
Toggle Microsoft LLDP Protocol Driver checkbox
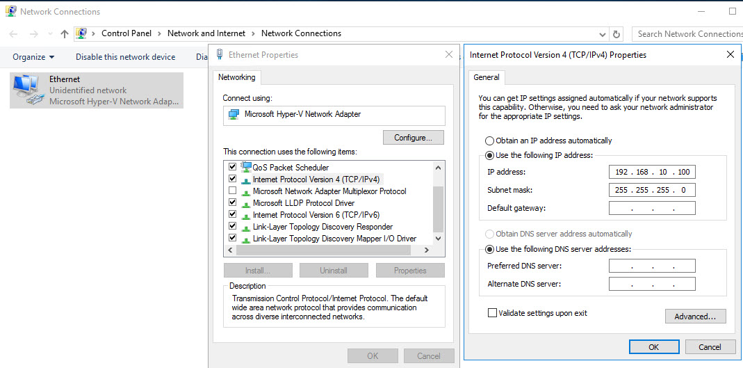[232, 202]
